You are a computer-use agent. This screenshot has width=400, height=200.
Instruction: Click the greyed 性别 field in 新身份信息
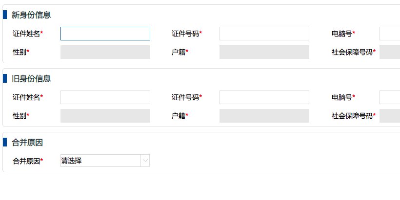pos(105,52)
